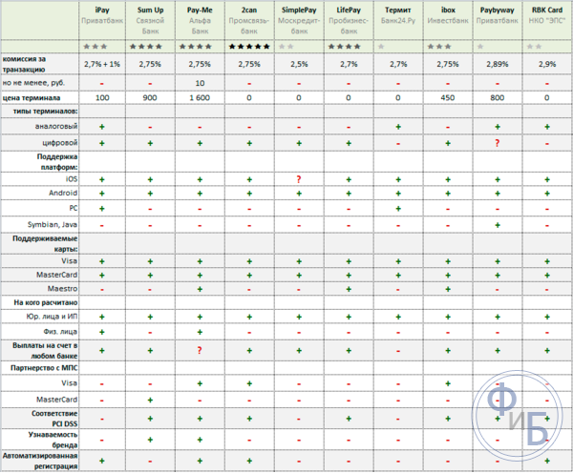The image size is (573, 473).
Task: Click the iOS row label
Action: (x=72, y=179)
